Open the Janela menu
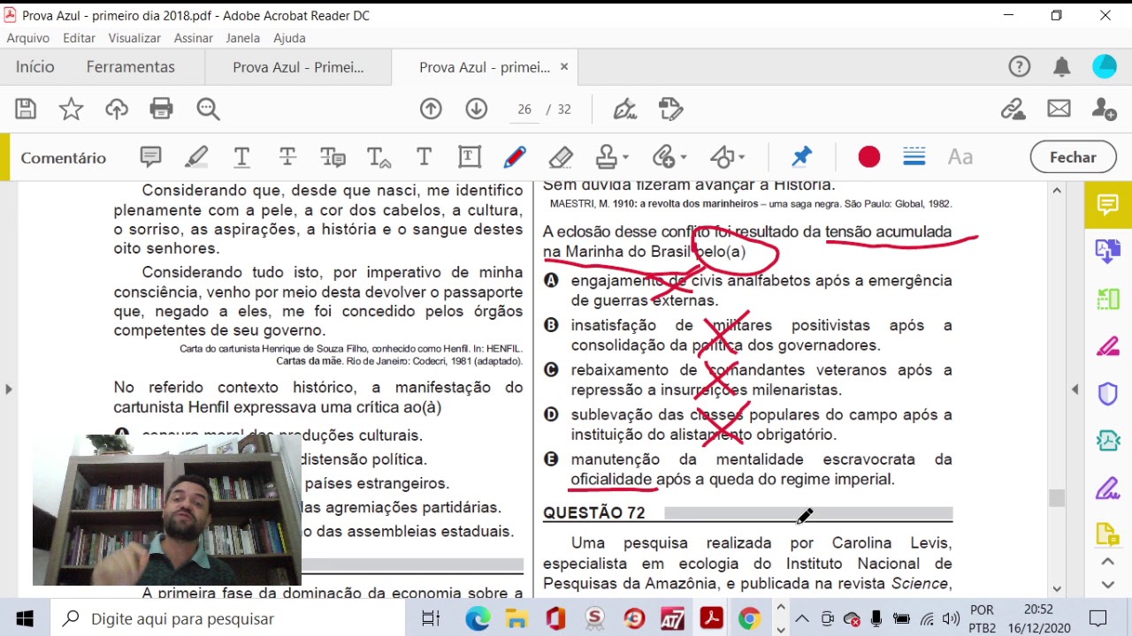Viewport: 1132px width, 636px height. click(x=242, y=38)
